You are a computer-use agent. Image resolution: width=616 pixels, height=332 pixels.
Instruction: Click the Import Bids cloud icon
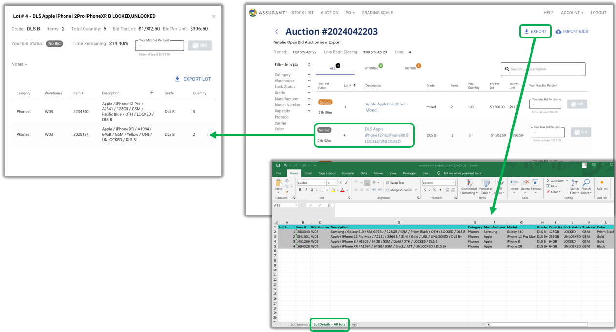pyautogui.click(x=559, y=31)
